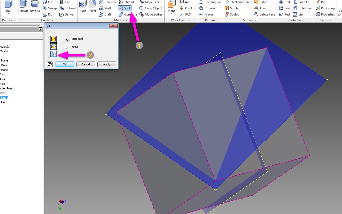The height and width of the screenshot is (214, 342).
Task: Select the Emboss tool
Action: pyautogui.click(x=67, y=8)
